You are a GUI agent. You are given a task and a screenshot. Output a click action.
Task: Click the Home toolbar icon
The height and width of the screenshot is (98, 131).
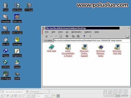(x=61, y=36)
